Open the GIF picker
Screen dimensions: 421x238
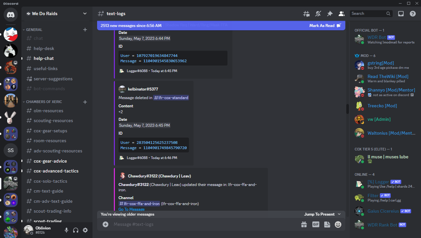pyautogui.click(x=316, y=224)
